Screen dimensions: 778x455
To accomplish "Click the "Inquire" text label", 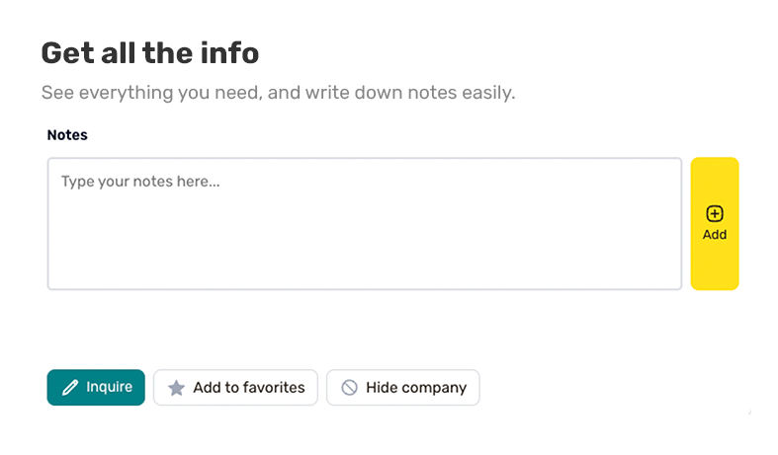I will point(109,388).
